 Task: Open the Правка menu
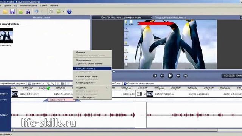(x=7, y=6)
